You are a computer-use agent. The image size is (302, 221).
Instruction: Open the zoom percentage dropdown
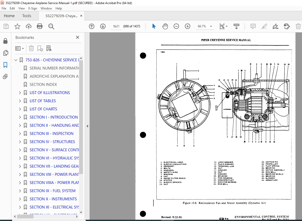tap(211, 26)
